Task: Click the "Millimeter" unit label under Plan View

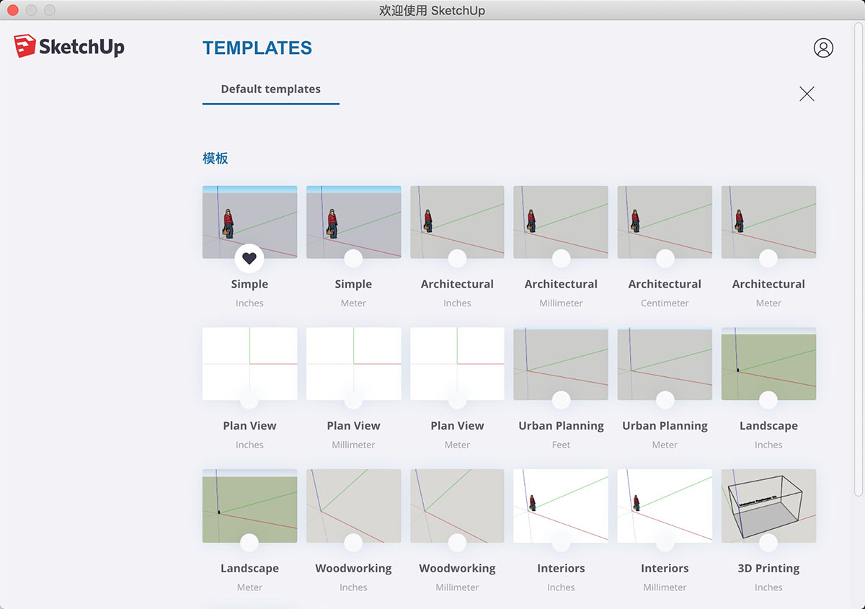Action: pos(353,445)
